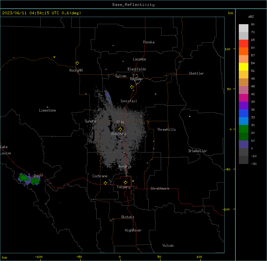This screenshot has height=261, width=267.
Task: Click the Okotoks label
Action: pyautogui.click(x=128, y=217)
